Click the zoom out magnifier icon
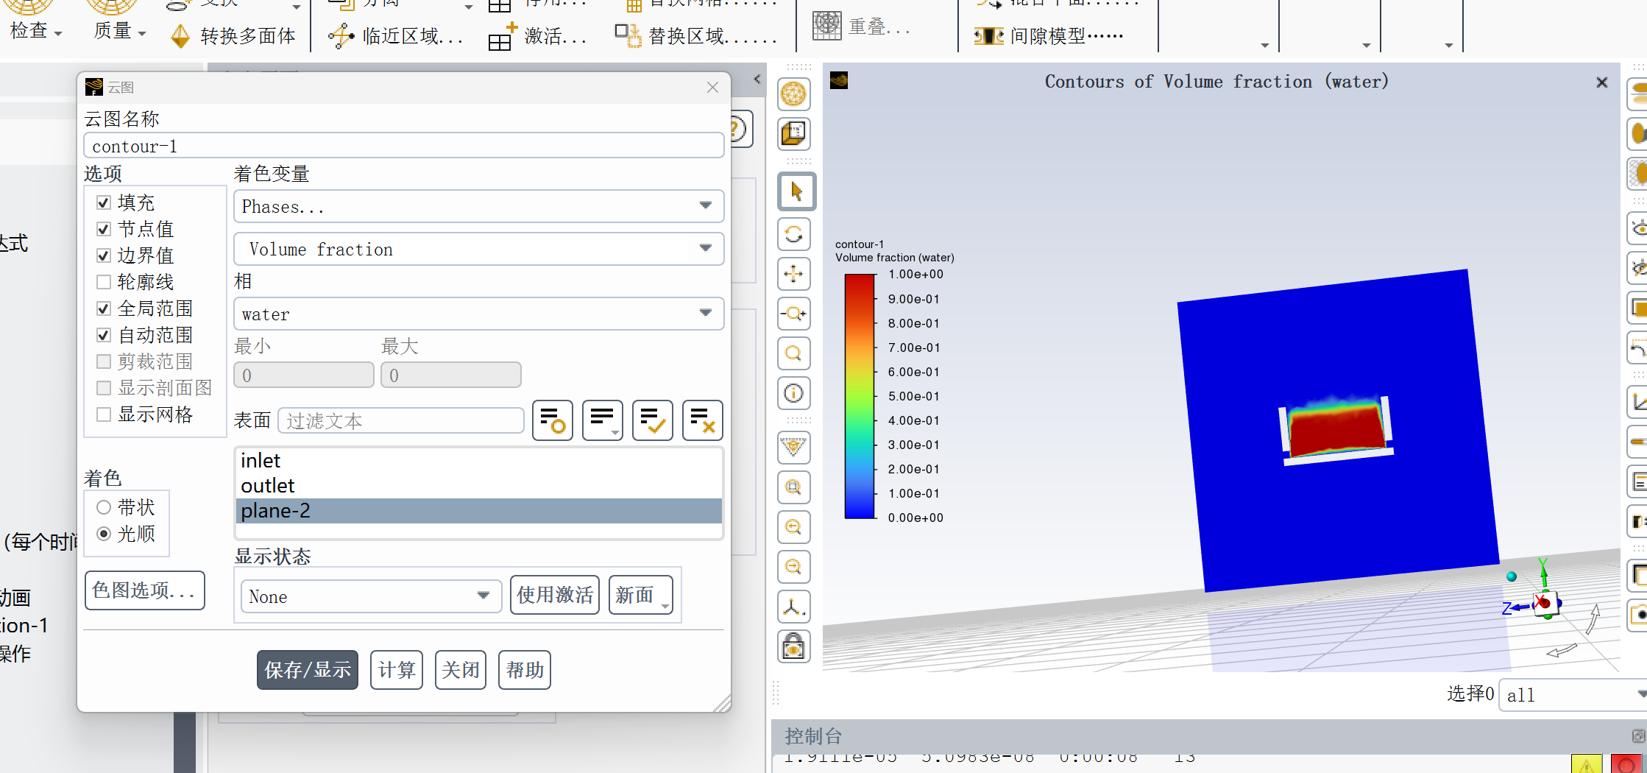 (x=793, y=567)
